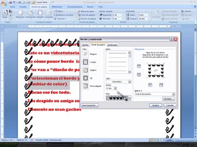Switch to the Correspondencia ribbon tab

point(75,7)
